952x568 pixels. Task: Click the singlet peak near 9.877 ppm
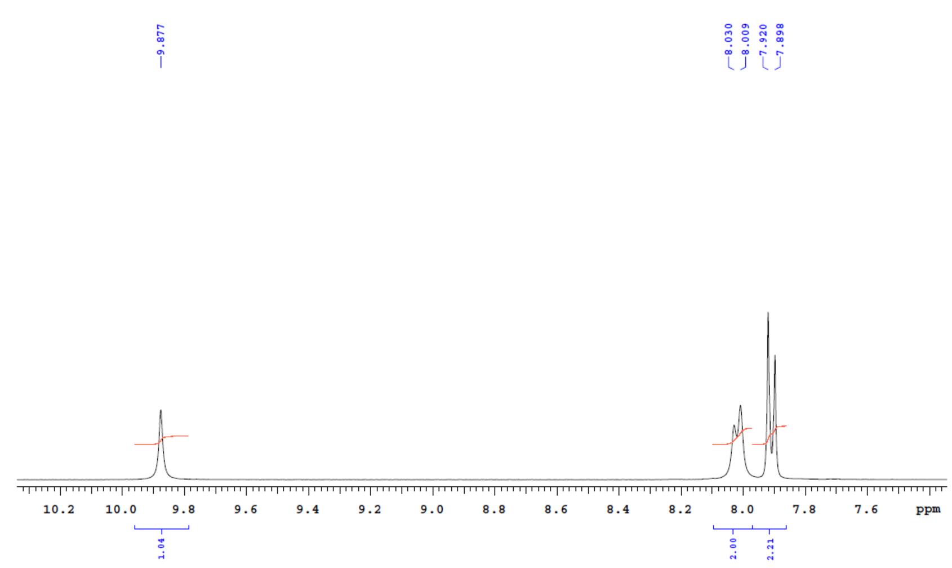click(161, 445)
